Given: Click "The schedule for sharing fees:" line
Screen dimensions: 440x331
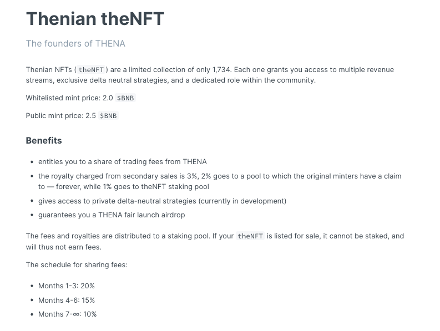Looking at the screenshot, I should pyautogui.click(x=77, y=264).
